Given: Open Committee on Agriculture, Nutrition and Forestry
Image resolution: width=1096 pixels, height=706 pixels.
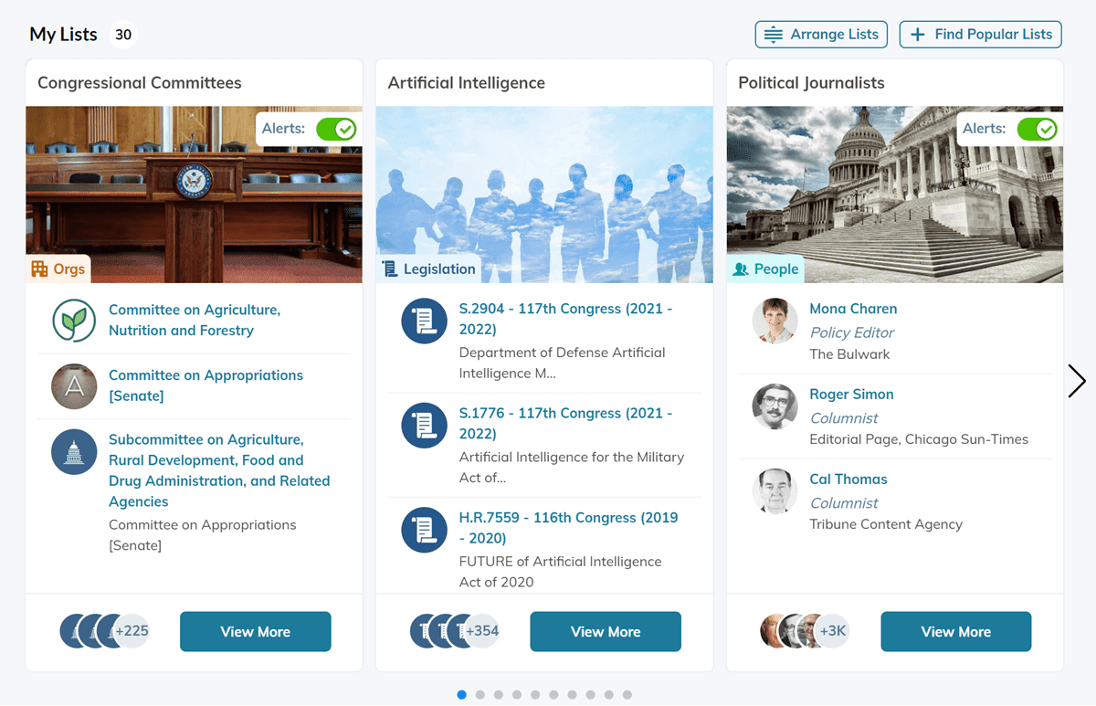Looking at the screenshot, I should [195, 321].
